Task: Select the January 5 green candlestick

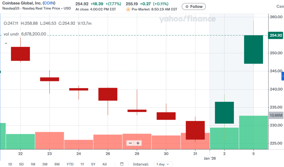Action: (253, 50)
